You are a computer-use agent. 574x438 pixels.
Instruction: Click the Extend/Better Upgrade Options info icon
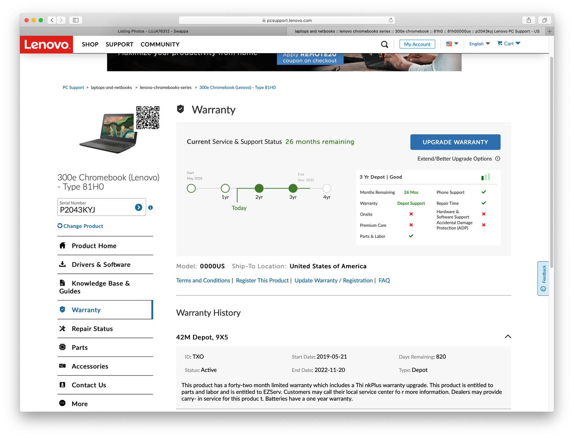[x=498, y=159]
